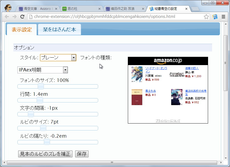Open the 進撃の巨人 product link

click(x=192, y=68)
